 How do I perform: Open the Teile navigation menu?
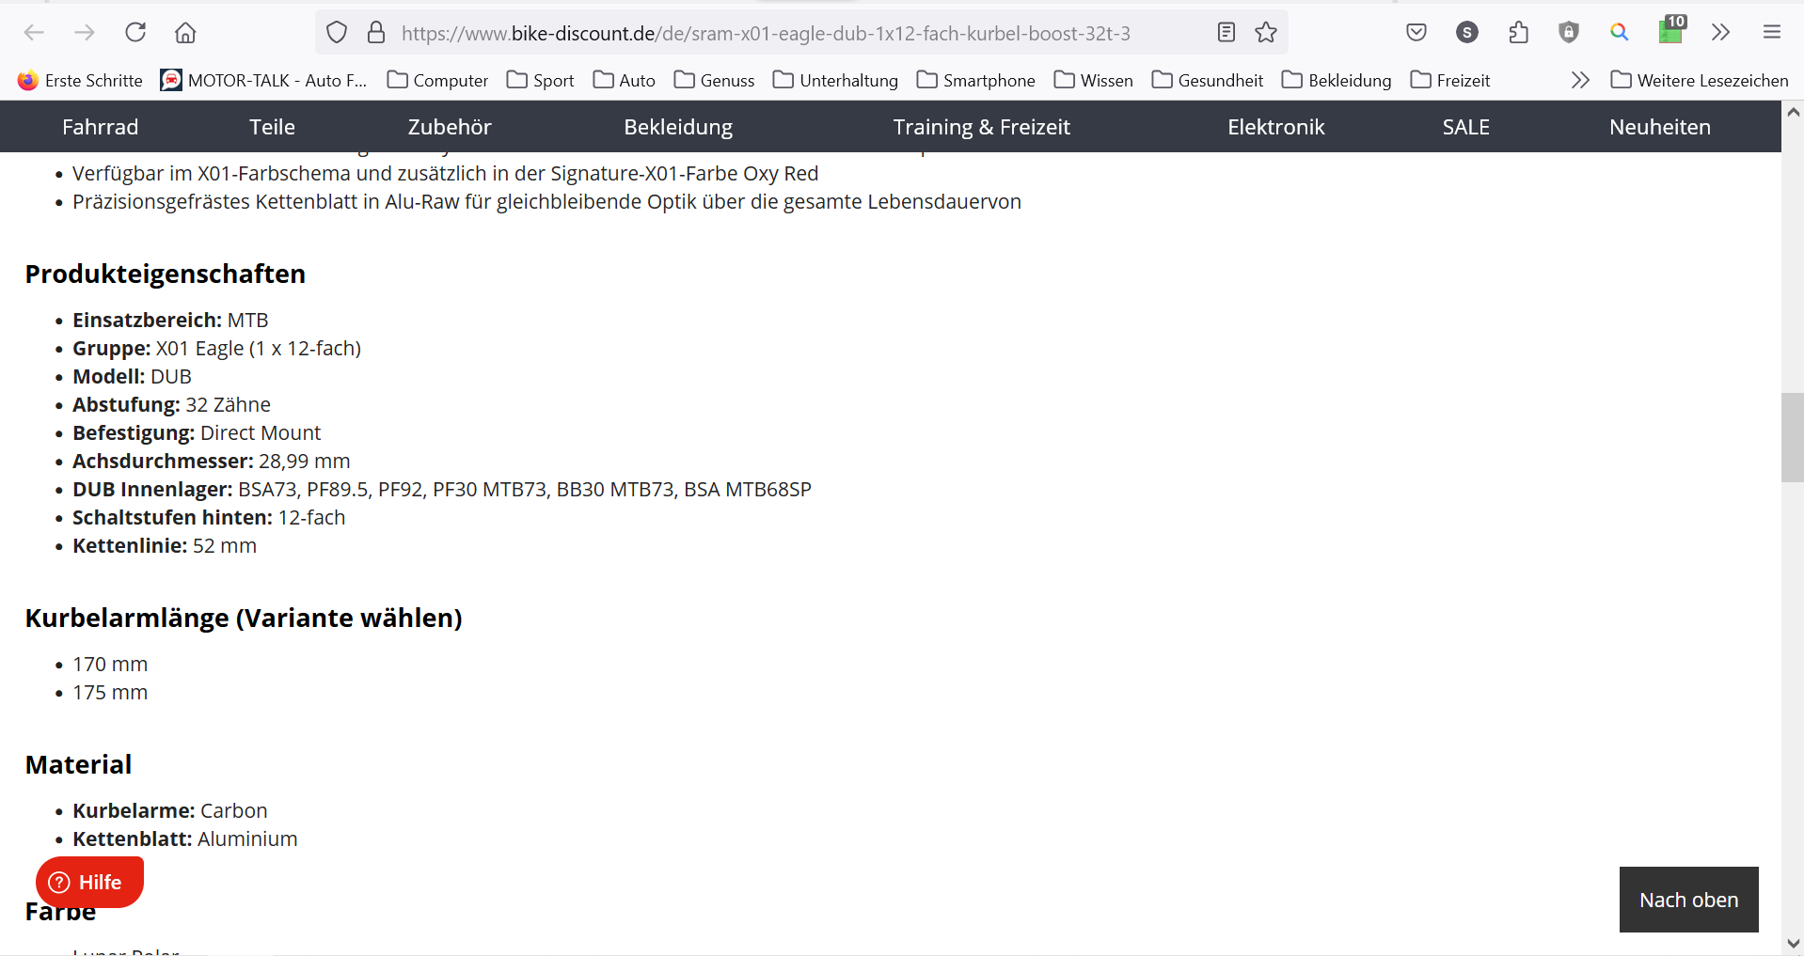click(x=272, y=127)
